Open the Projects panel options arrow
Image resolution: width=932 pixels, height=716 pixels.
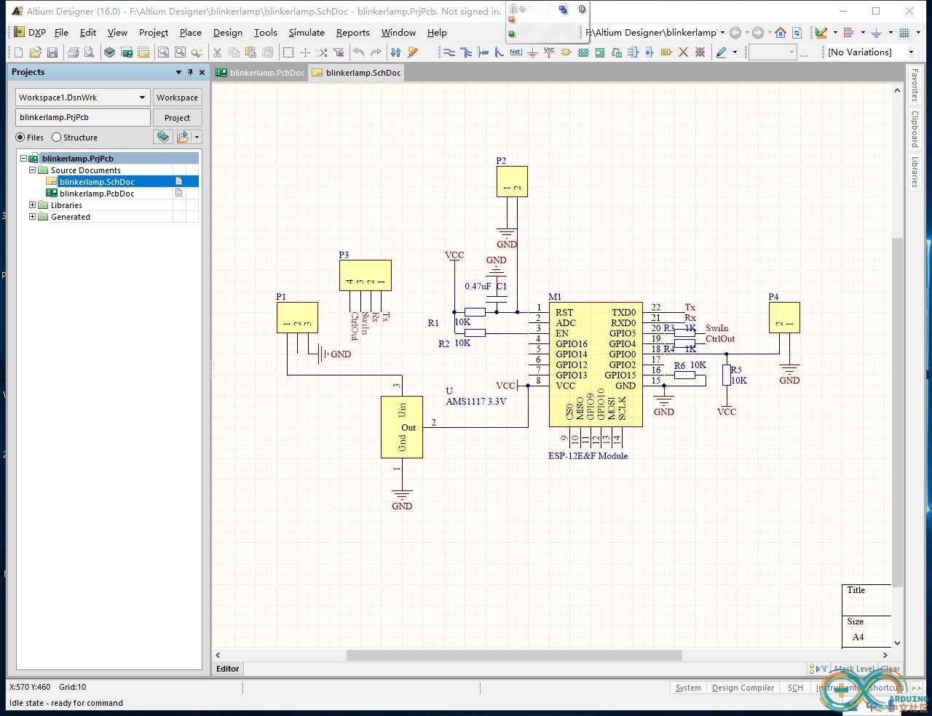(x=178, y=72)
